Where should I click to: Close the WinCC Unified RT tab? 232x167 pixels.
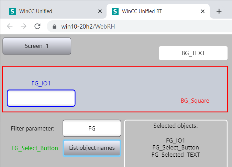pos(203,11)
